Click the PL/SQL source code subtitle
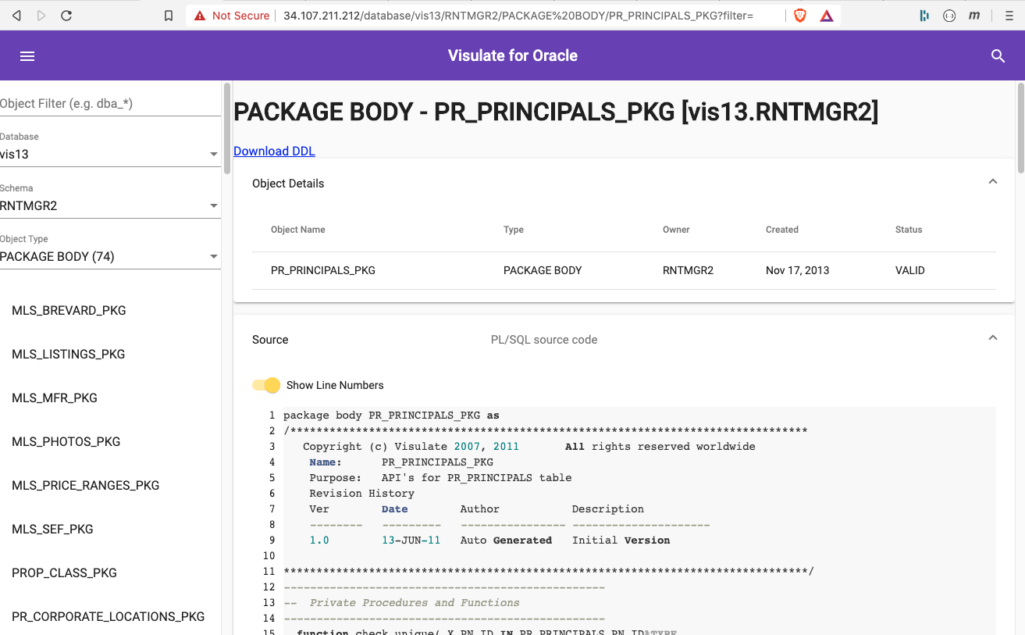Image resolution: width=1025 pixels, height=635 pixels. (544, 340)
